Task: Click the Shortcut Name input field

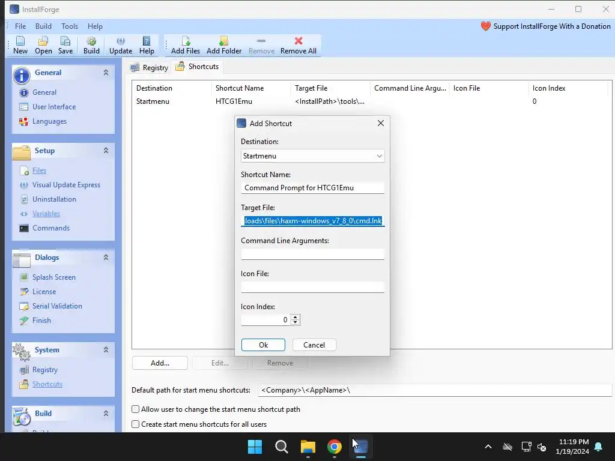Action: (x=312, y=188)
